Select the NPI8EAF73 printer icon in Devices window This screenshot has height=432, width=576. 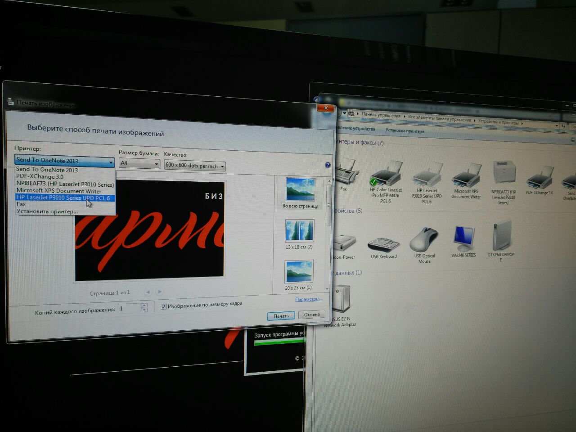pos(504,182)
